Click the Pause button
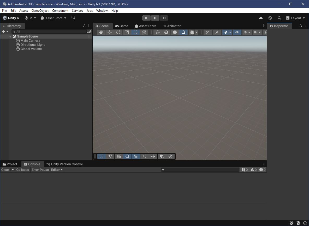This screenshot has height=226, width=309. click(x=155, y=18)
